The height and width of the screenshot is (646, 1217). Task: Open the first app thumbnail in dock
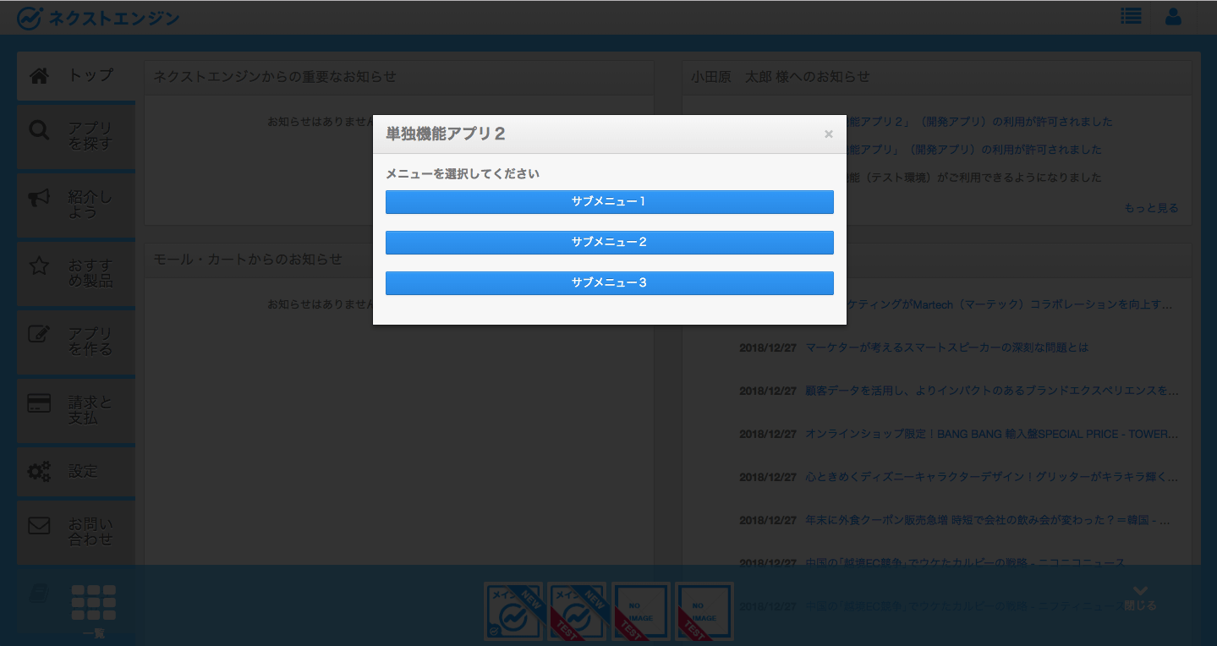tap(513, 611)
